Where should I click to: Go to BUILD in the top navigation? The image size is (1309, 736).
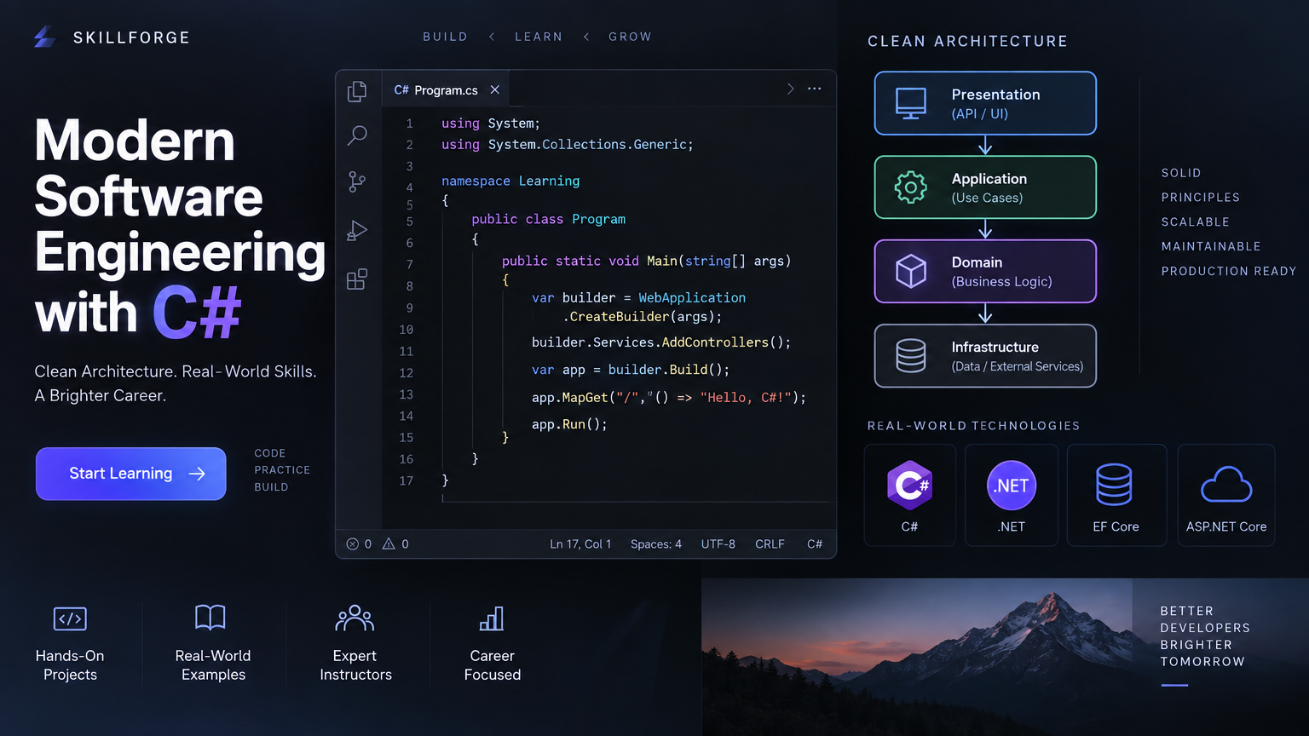(445, 37)
